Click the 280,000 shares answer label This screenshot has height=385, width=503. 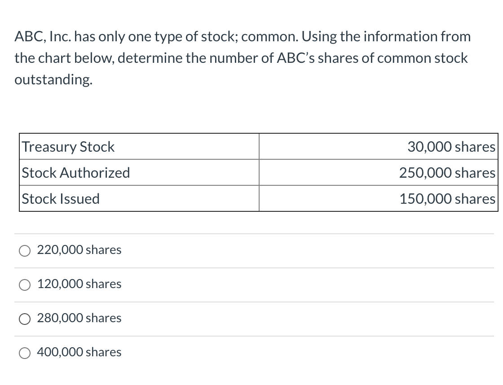point(79,318)
